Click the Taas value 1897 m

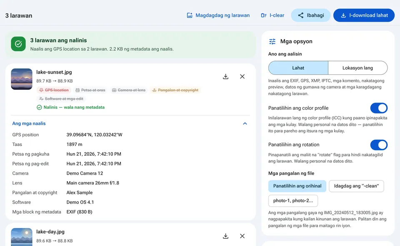(x=75, y=145)
